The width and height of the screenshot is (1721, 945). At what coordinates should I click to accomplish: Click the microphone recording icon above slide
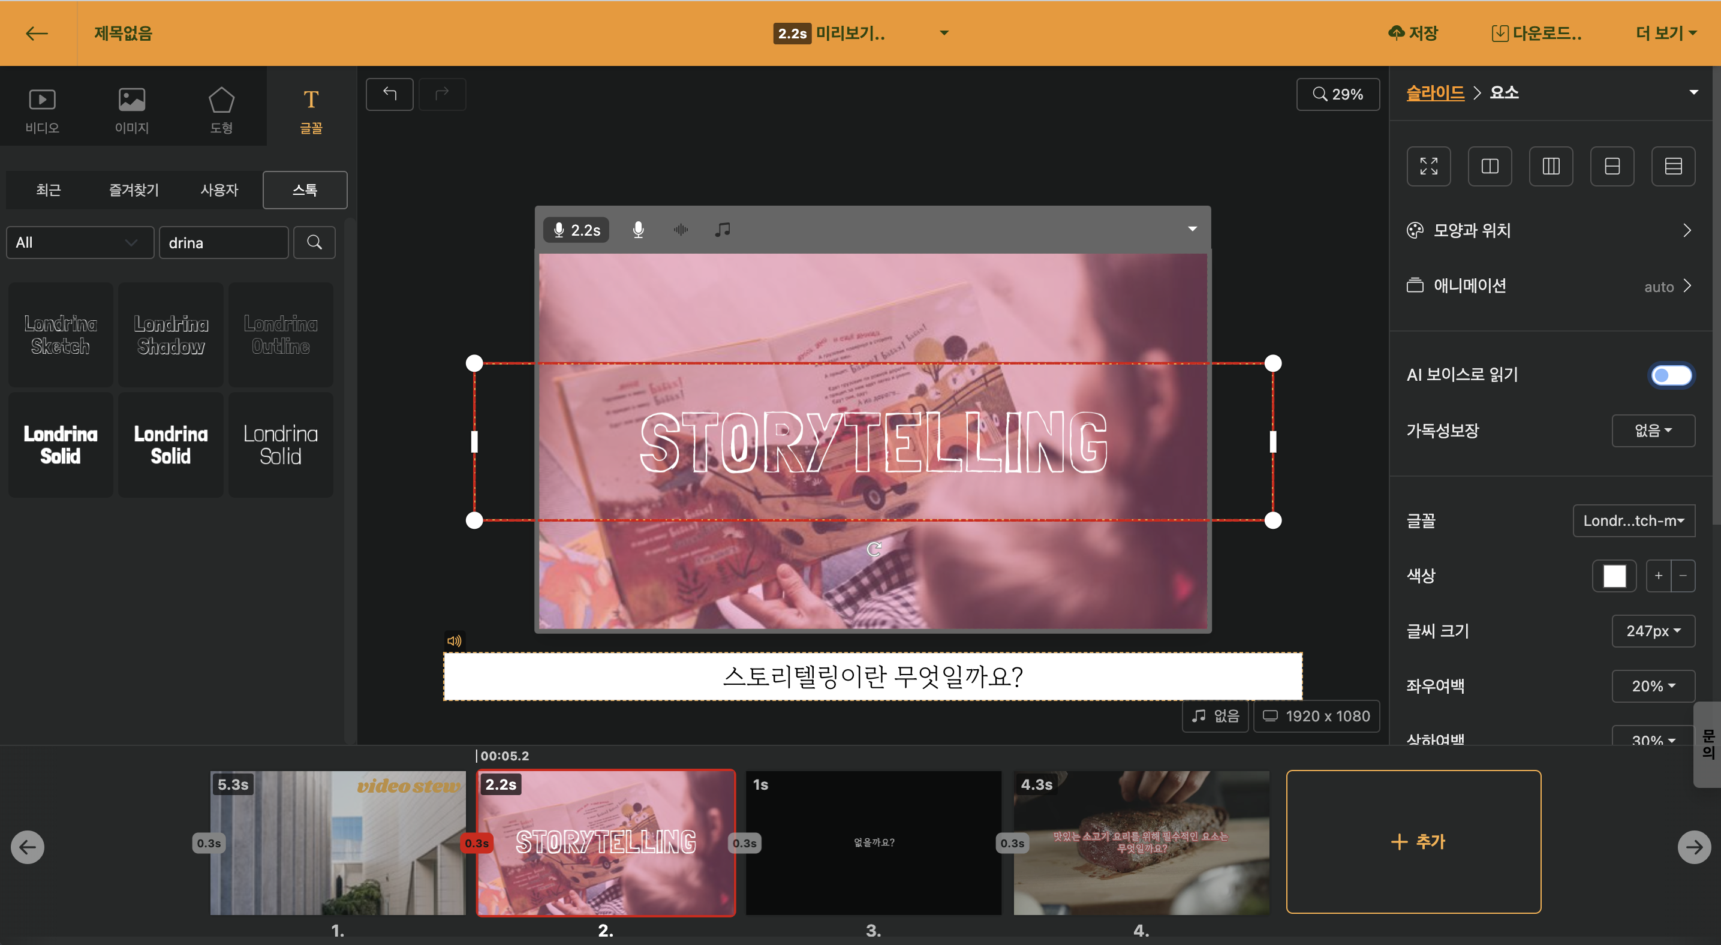tap(638, 230)
